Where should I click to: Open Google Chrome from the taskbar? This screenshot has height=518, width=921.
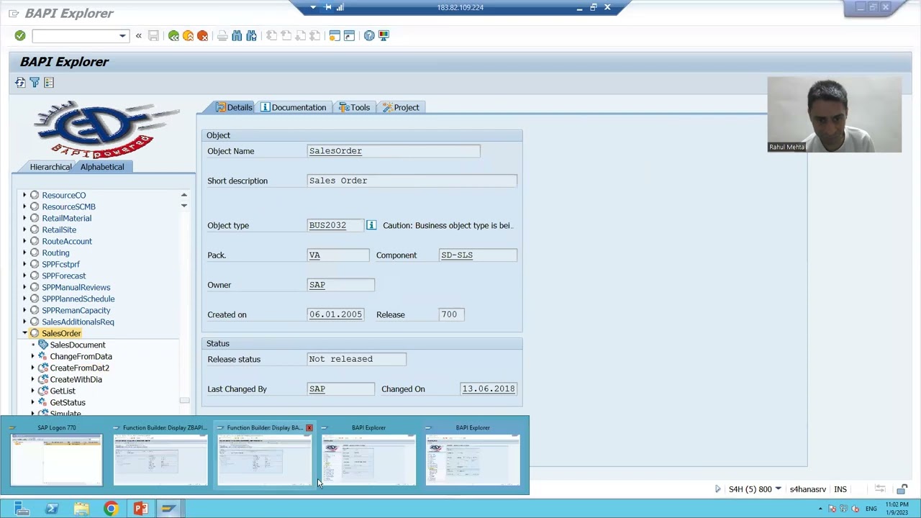pyautogui.click(x=110, y=509)
